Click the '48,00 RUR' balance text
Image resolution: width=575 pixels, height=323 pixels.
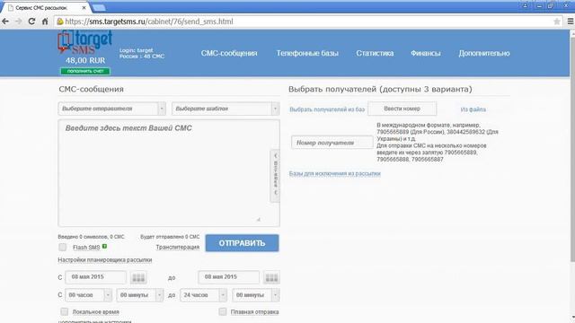[x=85, y=60]
